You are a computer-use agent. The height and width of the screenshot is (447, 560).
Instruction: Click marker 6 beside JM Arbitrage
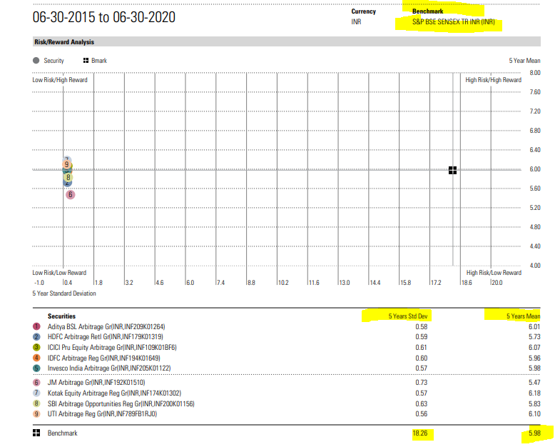pyautogui.click(x=36, y=382)
